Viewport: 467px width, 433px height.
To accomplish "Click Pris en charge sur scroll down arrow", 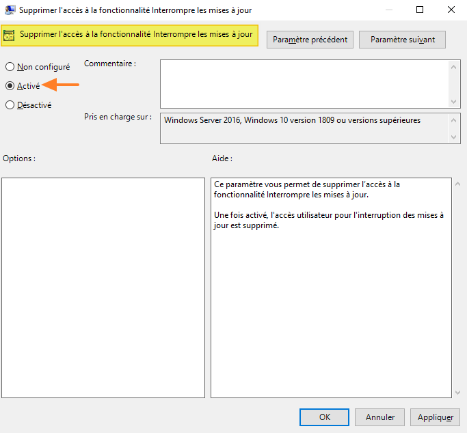I will 453,137.
